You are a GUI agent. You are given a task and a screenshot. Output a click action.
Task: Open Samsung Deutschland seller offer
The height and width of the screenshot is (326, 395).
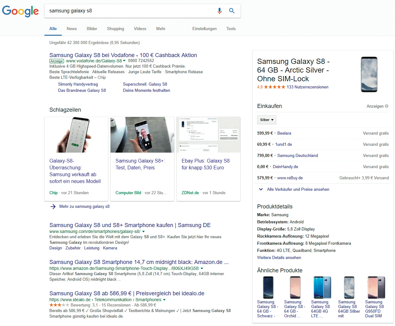[x=297, y=155]
